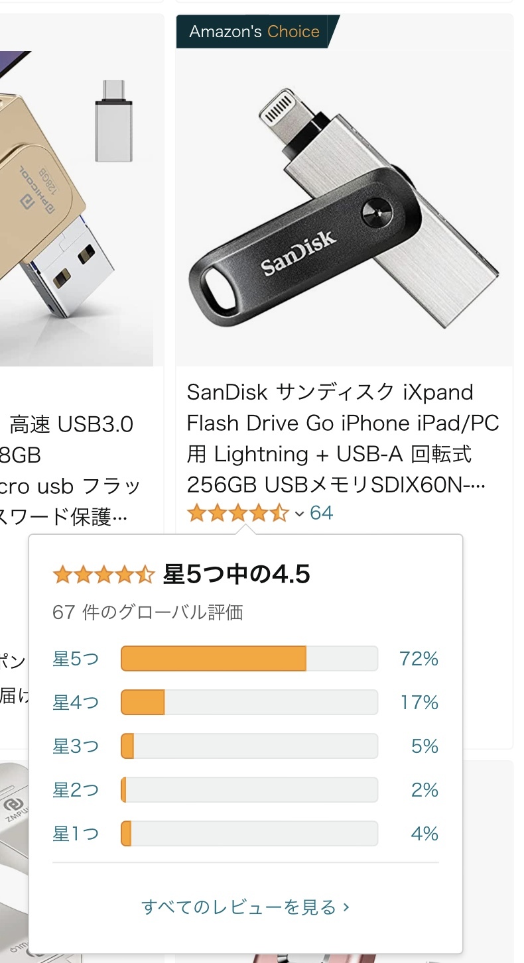Open the 64 reviews count link
This screenshot has width=524, height=963.
322,513
